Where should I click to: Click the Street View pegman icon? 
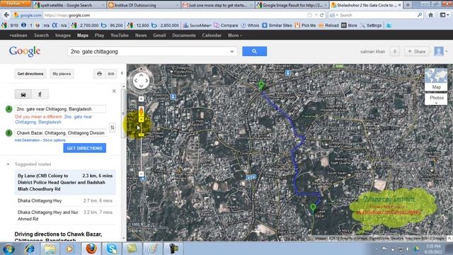point(142,111)
